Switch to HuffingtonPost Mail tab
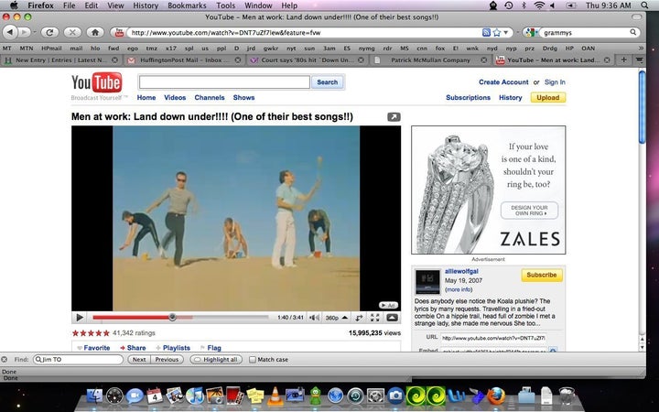The height and width of the screenshot is (412, 659). [184, 60]
